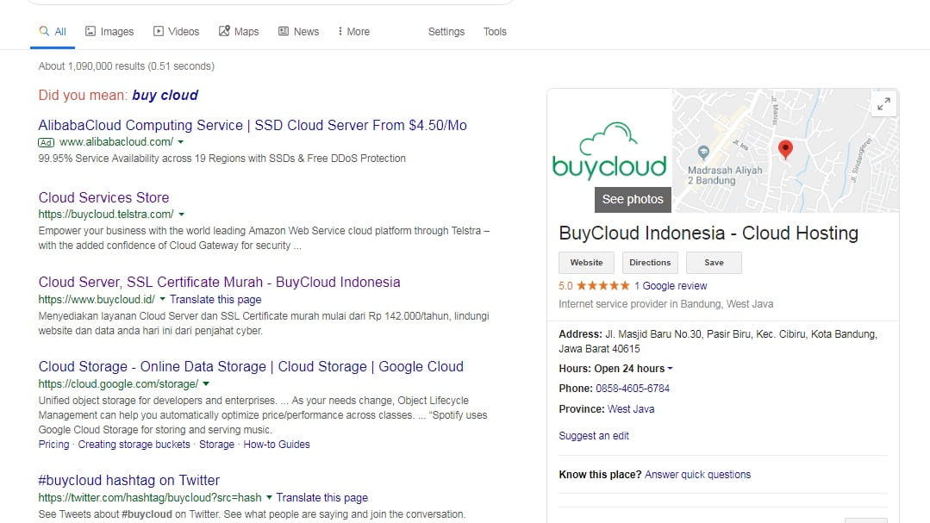The width and height of the screenshot is (930, 523).
Task: Select the All search tab
Action: [x=53, y=31]
